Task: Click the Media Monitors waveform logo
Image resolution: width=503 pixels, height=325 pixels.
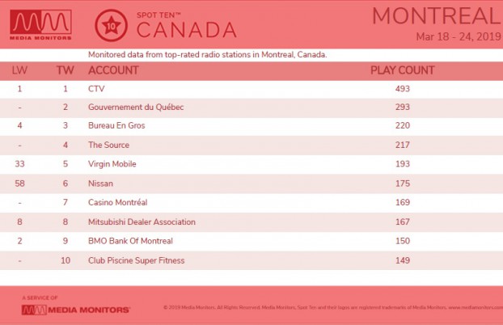Action: click(x=40, y=25)
